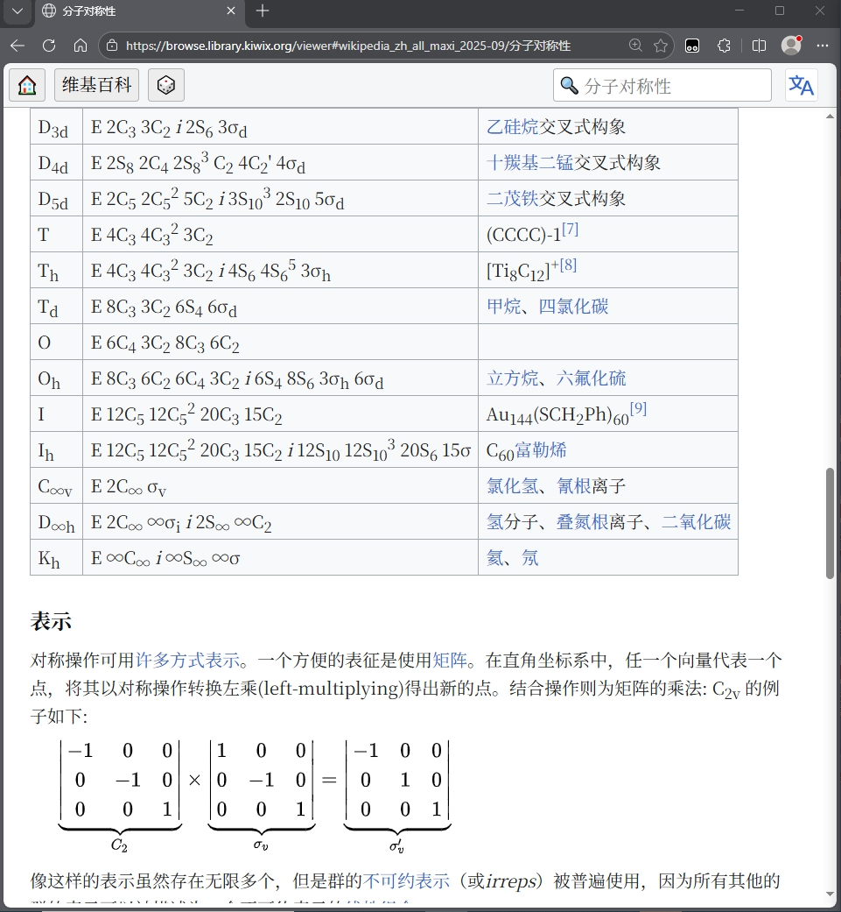
Task: Open the 乙硅烷 link
Action: pyautogui.click(x=513, y=127)
